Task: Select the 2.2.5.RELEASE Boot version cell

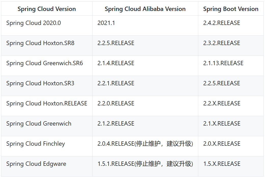Action: pos(231,86)
